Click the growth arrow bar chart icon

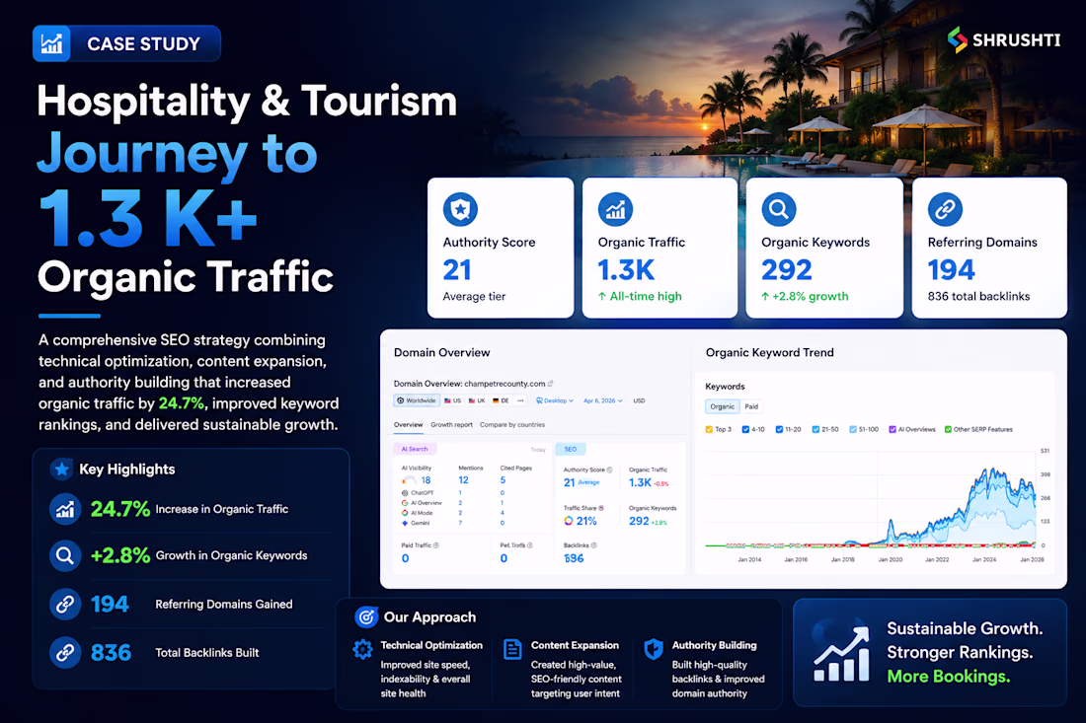[841, 653]
